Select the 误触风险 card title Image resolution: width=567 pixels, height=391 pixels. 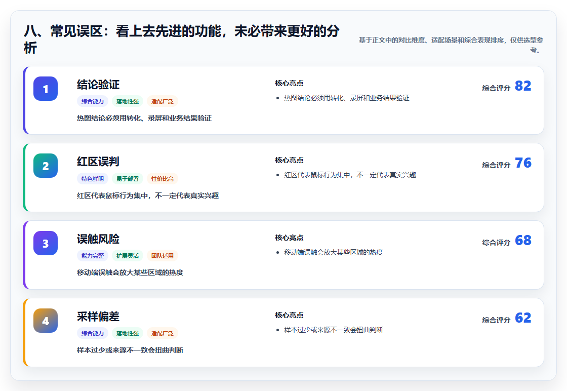(98, 239)
